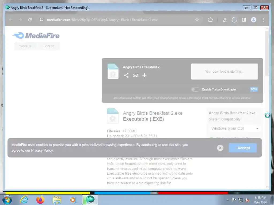Show hidden tray icons arrow
This screenshot has width=274, height=205.
click(x=227, y=200)
